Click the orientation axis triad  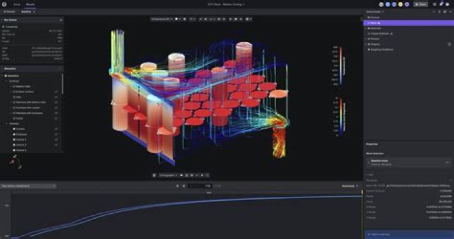pos(16,162)
